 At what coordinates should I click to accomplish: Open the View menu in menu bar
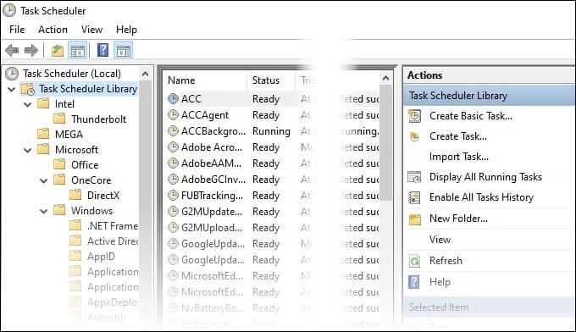click(91, 30)
